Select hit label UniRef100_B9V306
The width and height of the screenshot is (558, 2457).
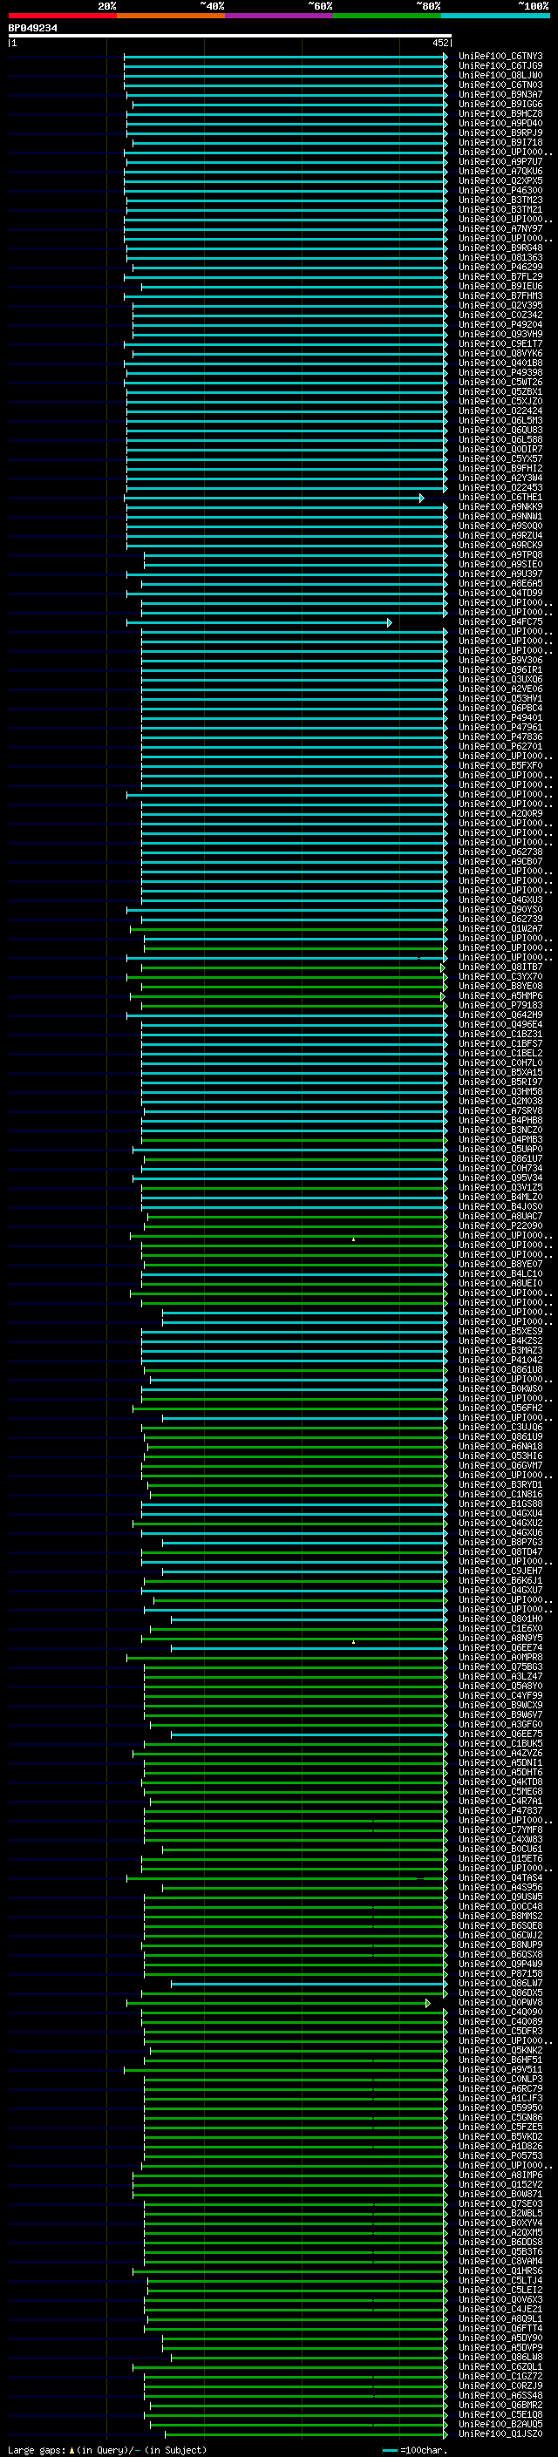[x=500, y=660]
